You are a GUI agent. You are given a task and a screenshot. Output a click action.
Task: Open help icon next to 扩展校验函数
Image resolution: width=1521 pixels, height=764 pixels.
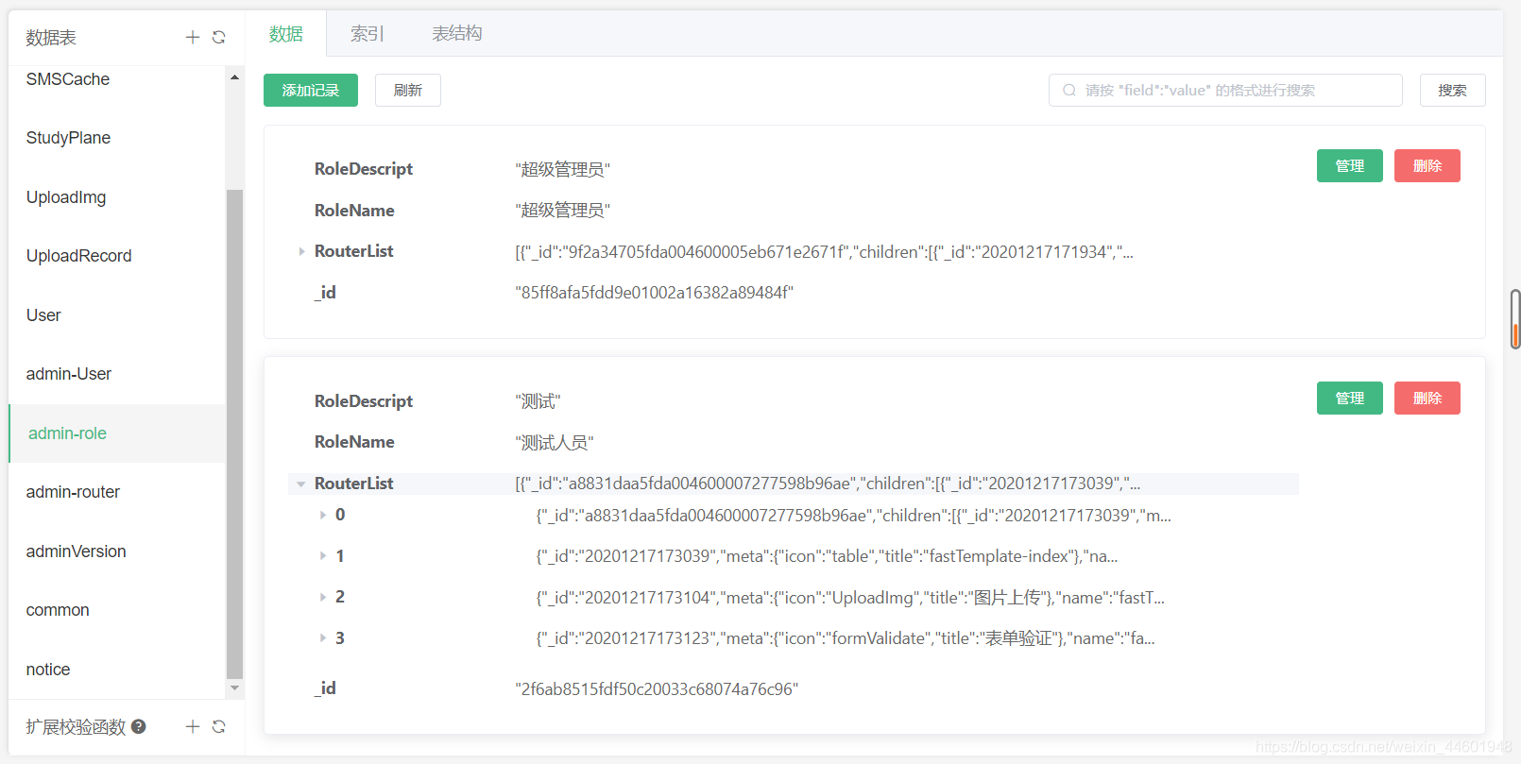pyautogui.click(x=139, y=726)
